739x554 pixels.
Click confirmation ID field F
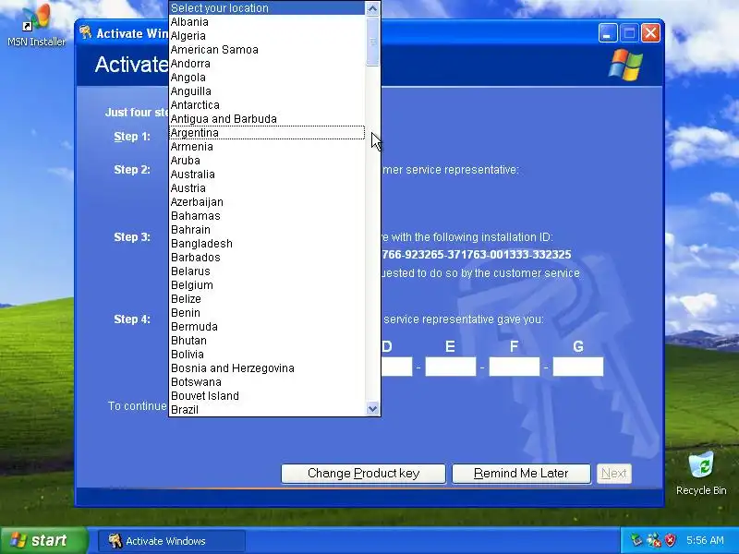515,367
